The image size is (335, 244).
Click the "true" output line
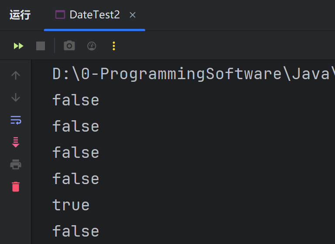(71, 205)
